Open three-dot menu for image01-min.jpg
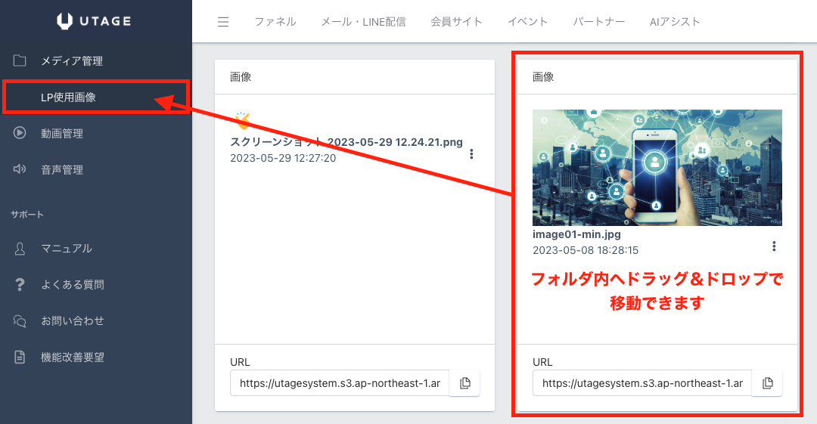817x424 pixels. click(x=773, y=246)
